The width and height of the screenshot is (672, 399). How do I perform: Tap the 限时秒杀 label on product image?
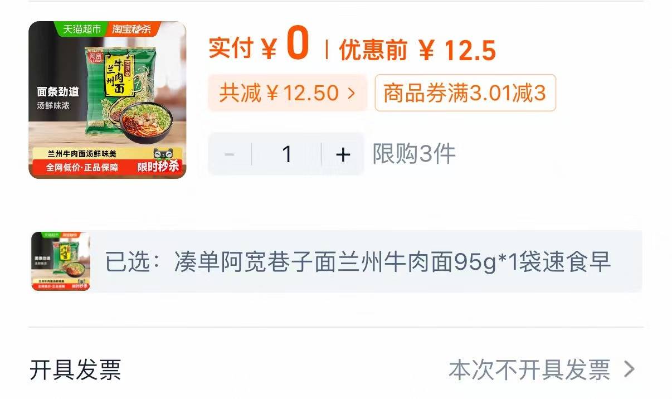click(158, 167)
